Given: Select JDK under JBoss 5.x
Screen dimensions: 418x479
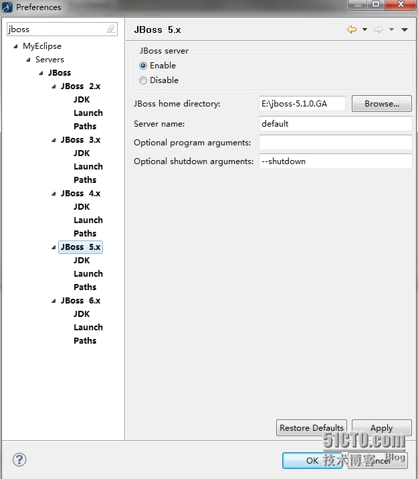Looking at the screenshot, I should click(x=82, y=261).
